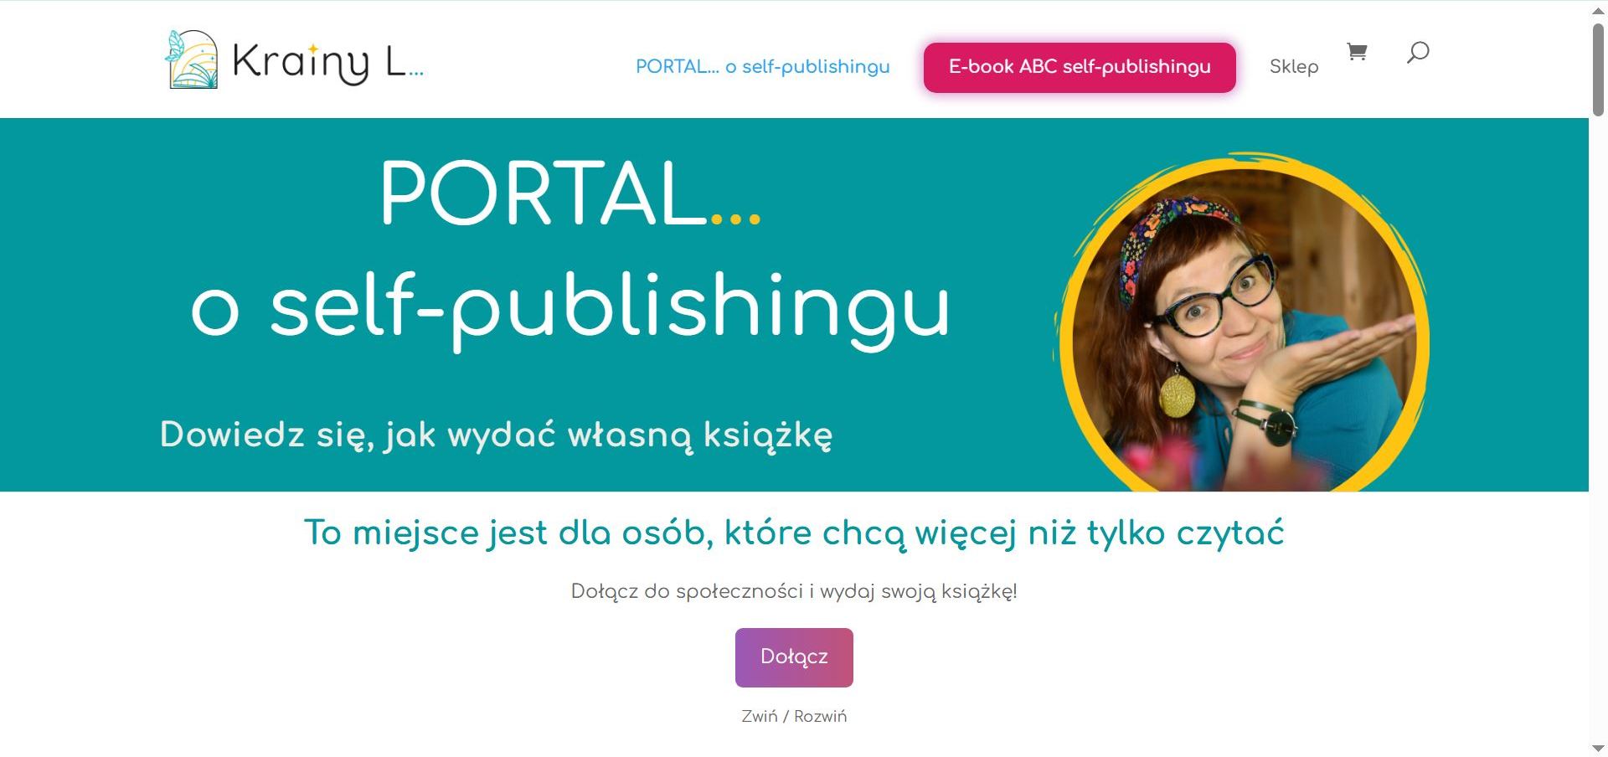Viewport: 1608px width, 757px height.
Task: Go to the Sklep menu item
Action: [x=1294, y=67]
